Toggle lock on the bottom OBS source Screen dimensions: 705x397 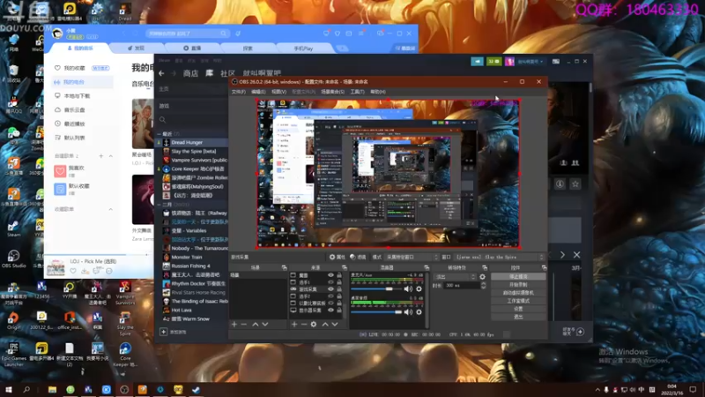[339, 311]
